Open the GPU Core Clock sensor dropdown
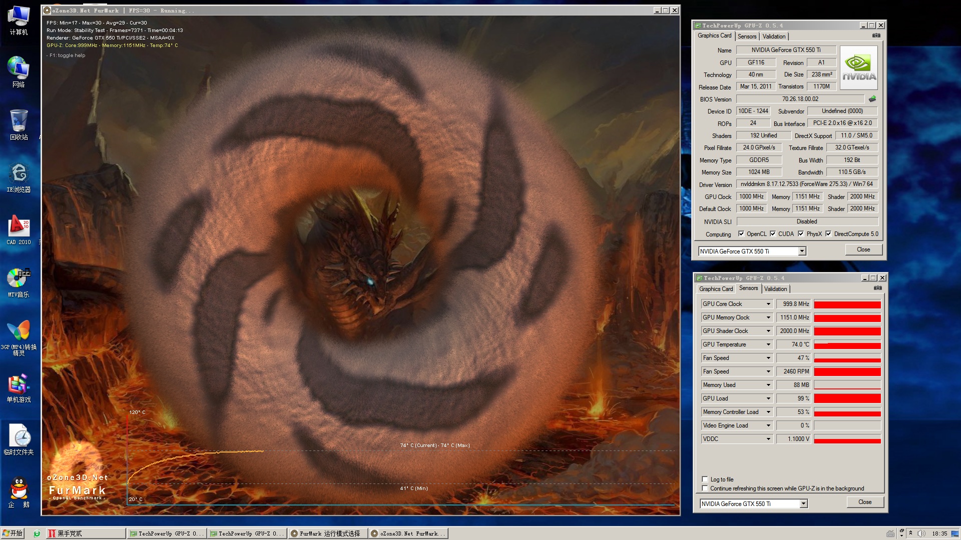Screen dimensions: 961x540 tap(768, 304)
